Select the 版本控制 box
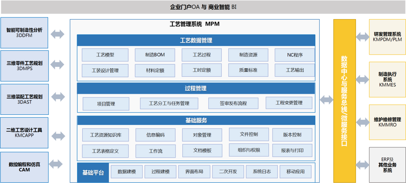Image resolution: width=406 pixels, height=183 pixels. pos(292,135)
